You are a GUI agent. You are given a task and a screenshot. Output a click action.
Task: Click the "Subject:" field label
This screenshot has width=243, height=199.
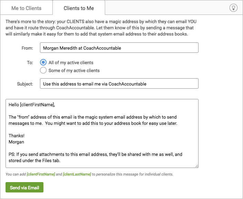tap(25, 84)
